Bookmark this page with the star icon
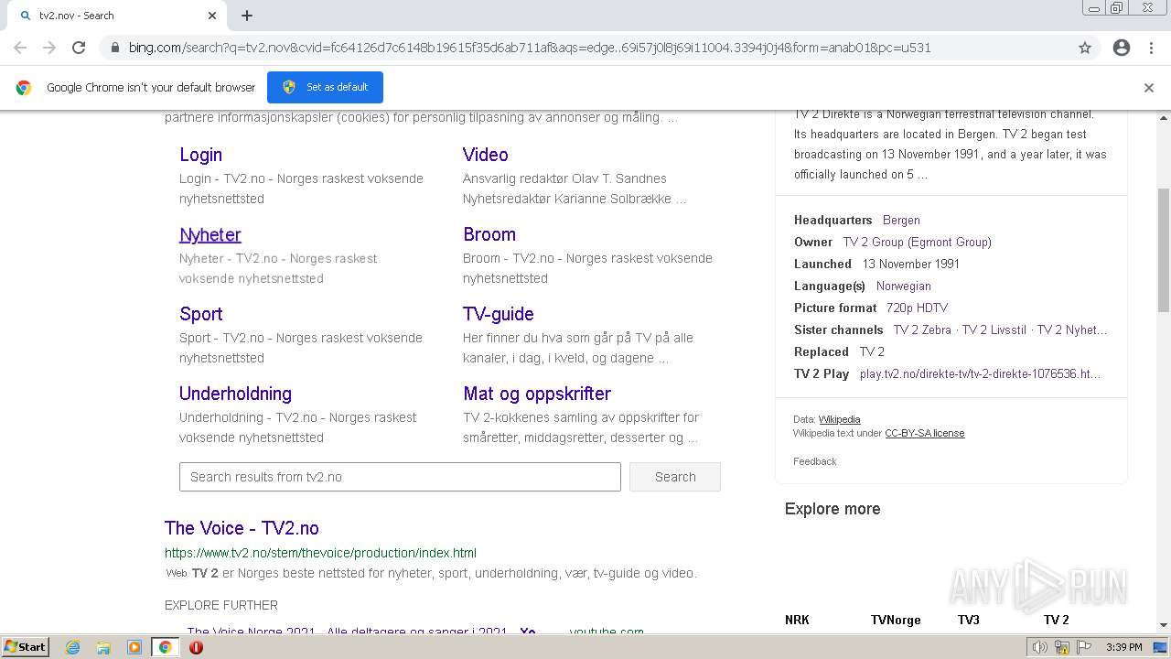This screenshot has width=1171, height=659. (x=1085, y=48)
